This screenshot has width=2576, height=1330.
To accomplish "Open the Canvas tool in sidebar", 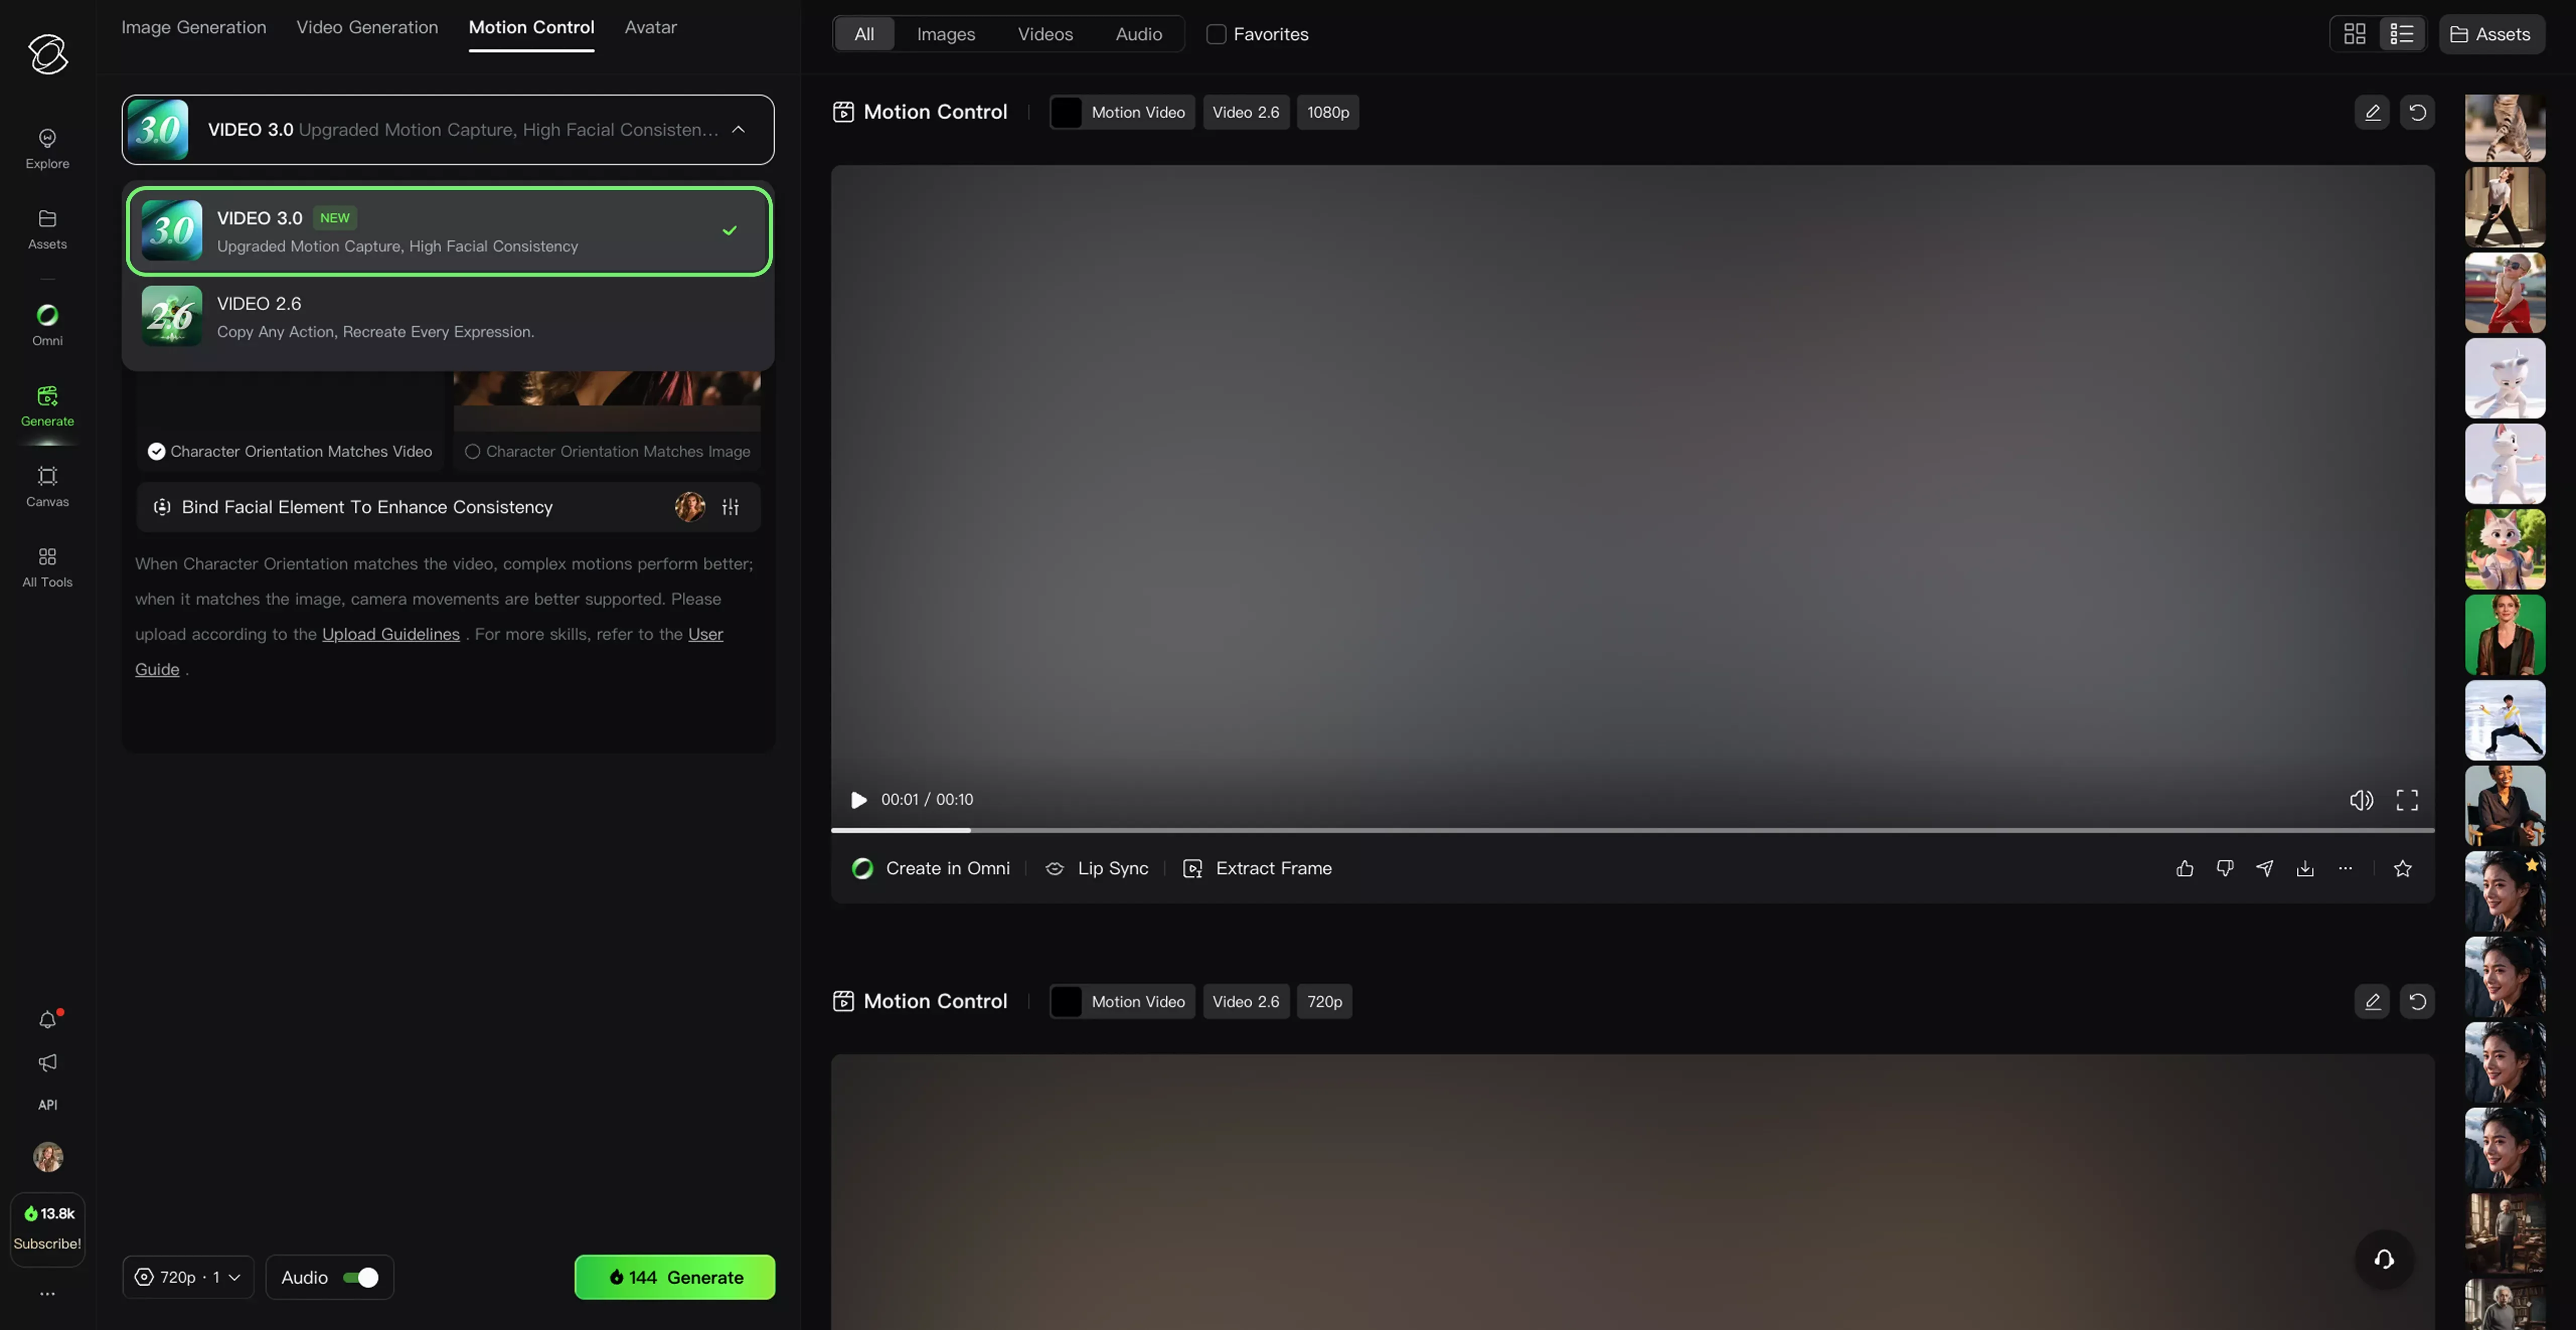I will coord(47,486).
